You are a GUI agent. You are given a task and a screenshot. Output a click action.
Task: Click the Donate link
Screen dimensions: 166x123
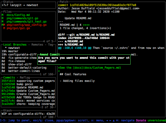click(x=141, y=120)
